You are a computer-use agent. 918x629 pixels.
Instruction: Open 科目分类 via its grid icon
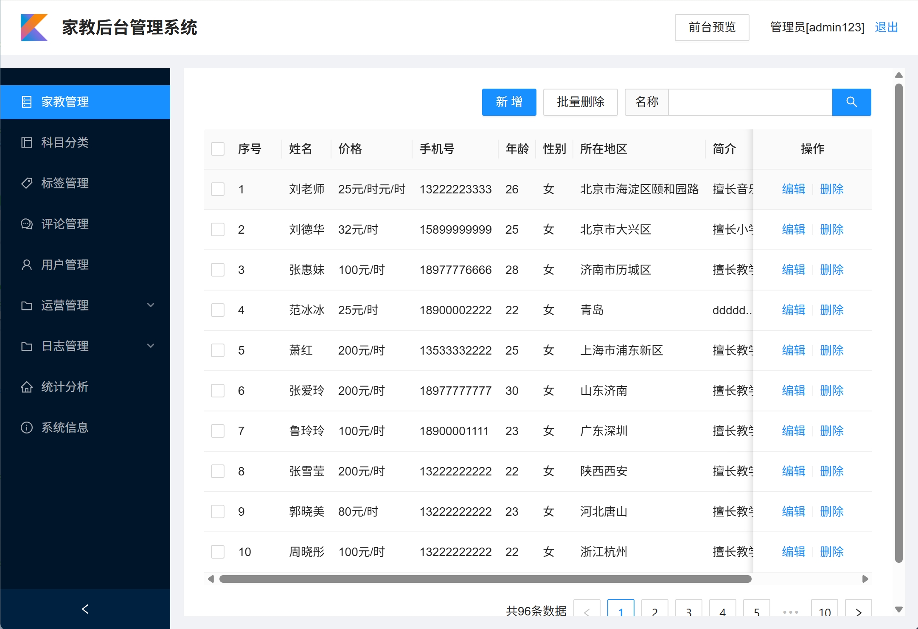[27, 142]
